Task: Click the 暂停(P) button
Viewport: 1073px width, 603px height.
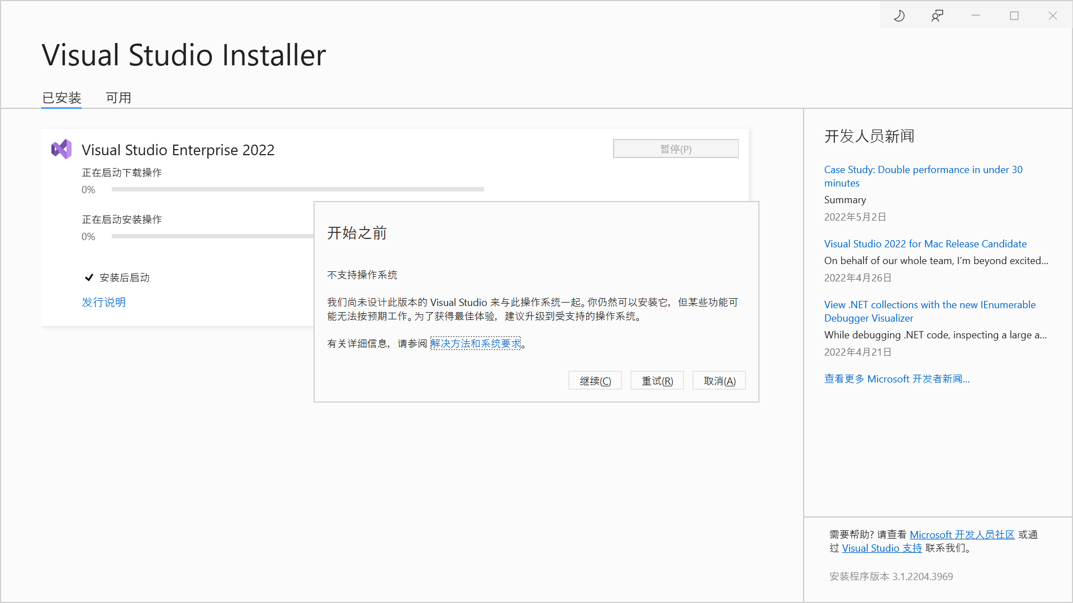Action: click(676, 149)
